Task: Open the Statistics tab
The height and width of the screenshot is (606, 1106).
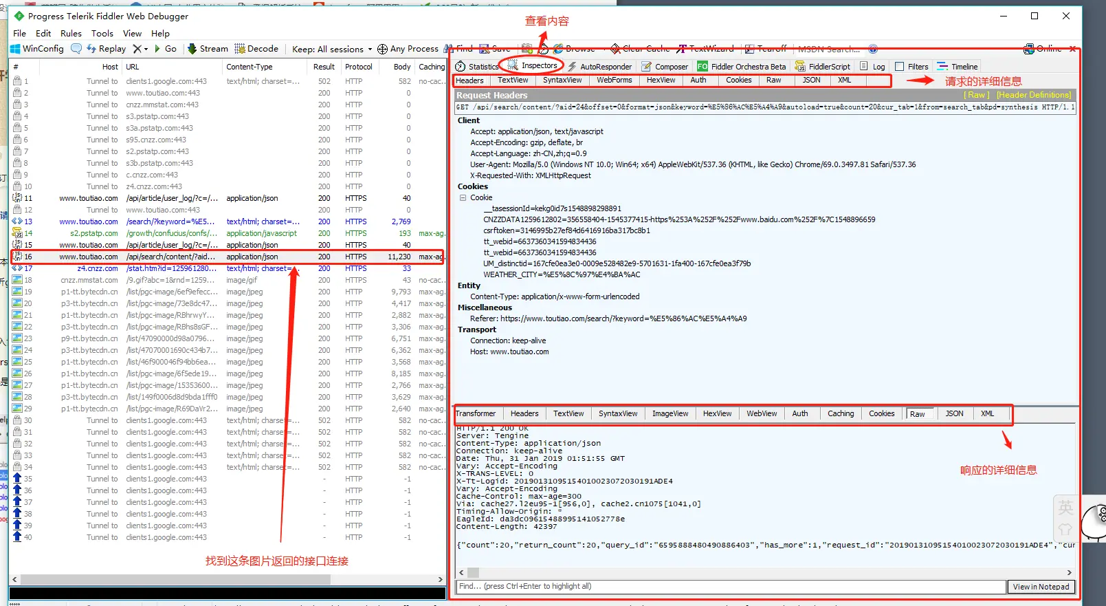Action: point(477,67)
